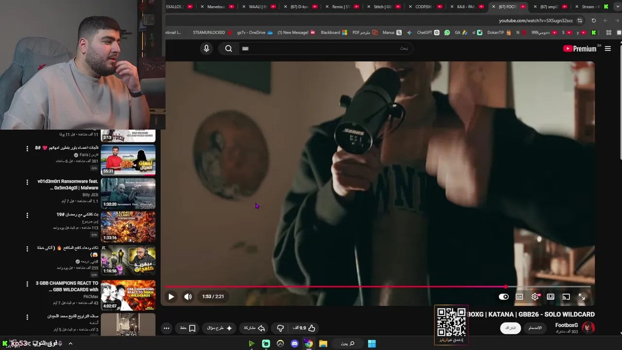Open menu for the bottom 3-thousand-views video

[x=27, y=317]
